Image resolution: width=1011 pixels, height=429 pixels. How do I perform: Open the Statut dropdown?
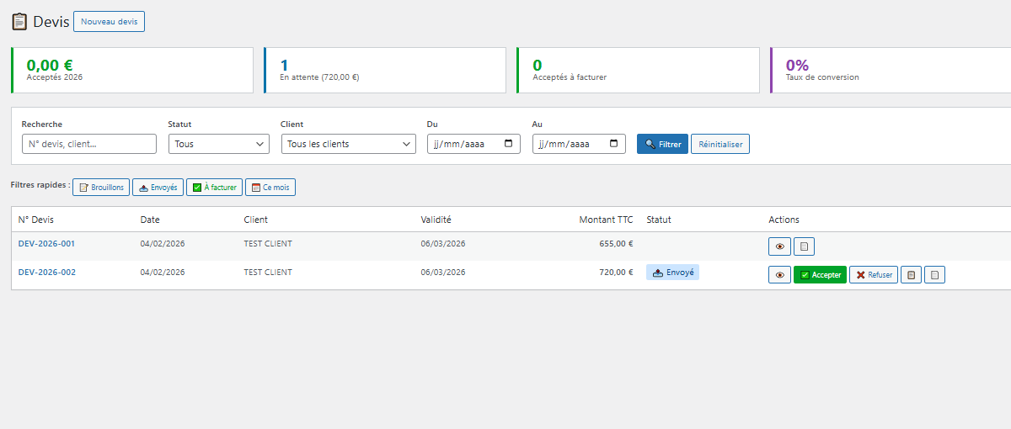[219, 144]
